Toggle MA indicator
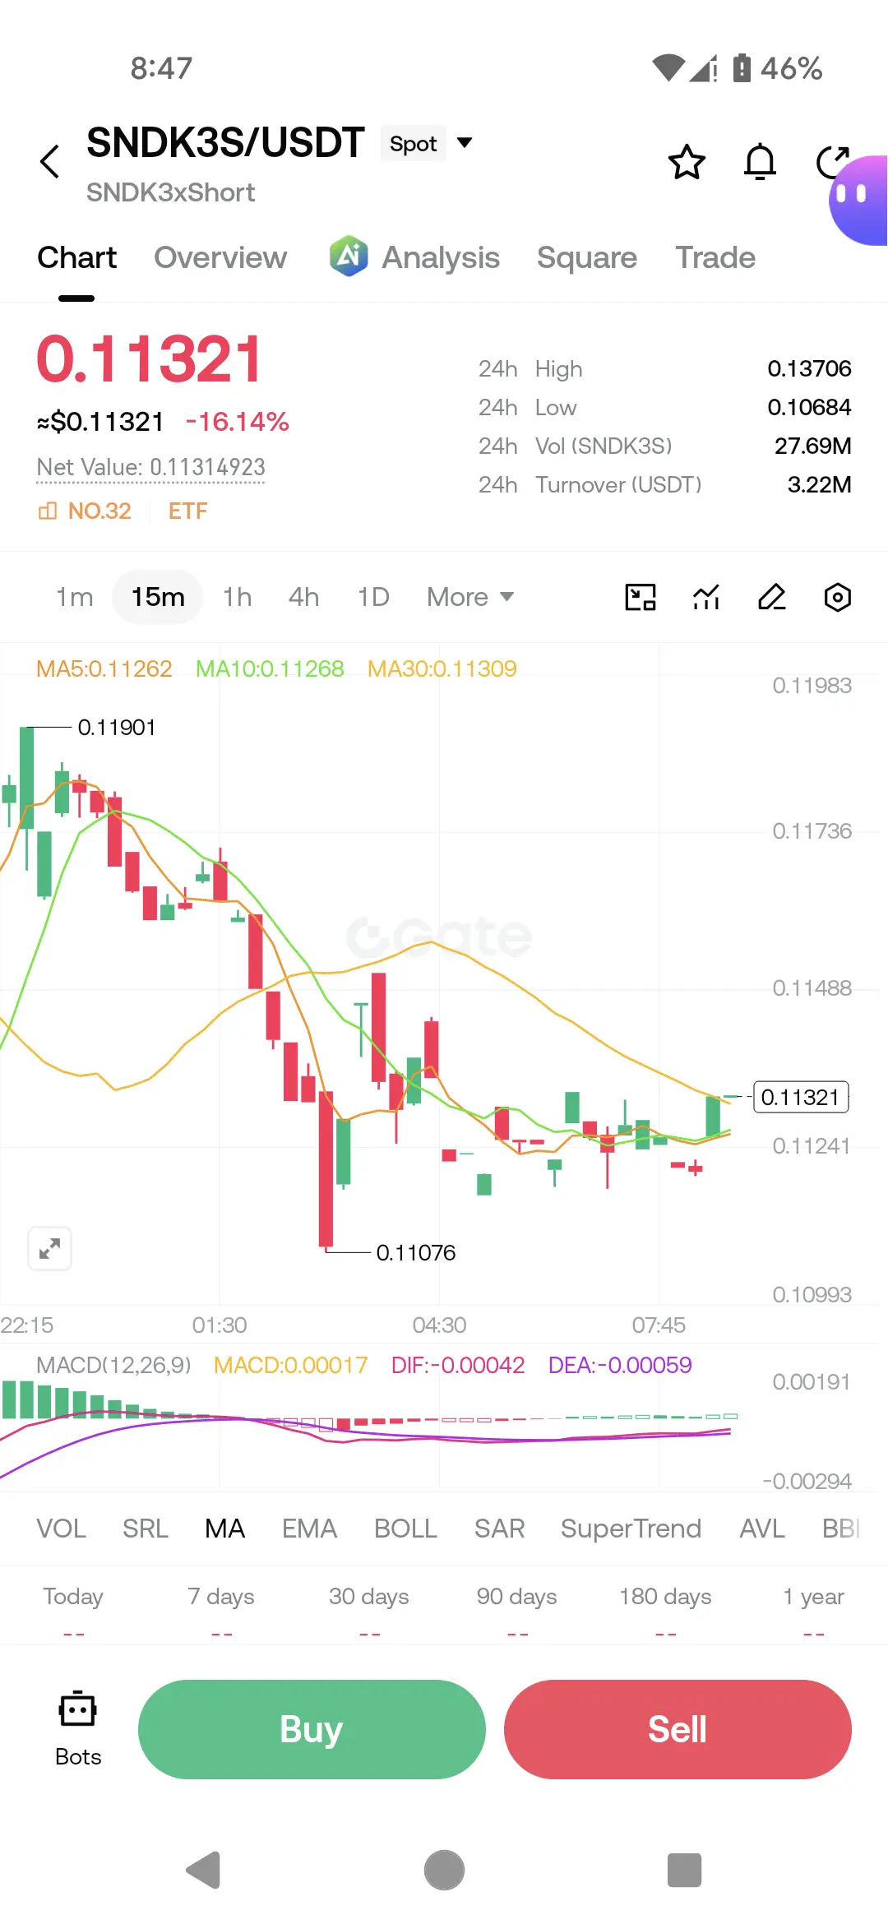The height and width of the screenshot is (1924, 888). [x=224, y=1529]
